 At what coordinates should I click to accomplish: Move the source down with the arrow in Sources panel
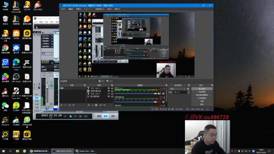(104, 105)
